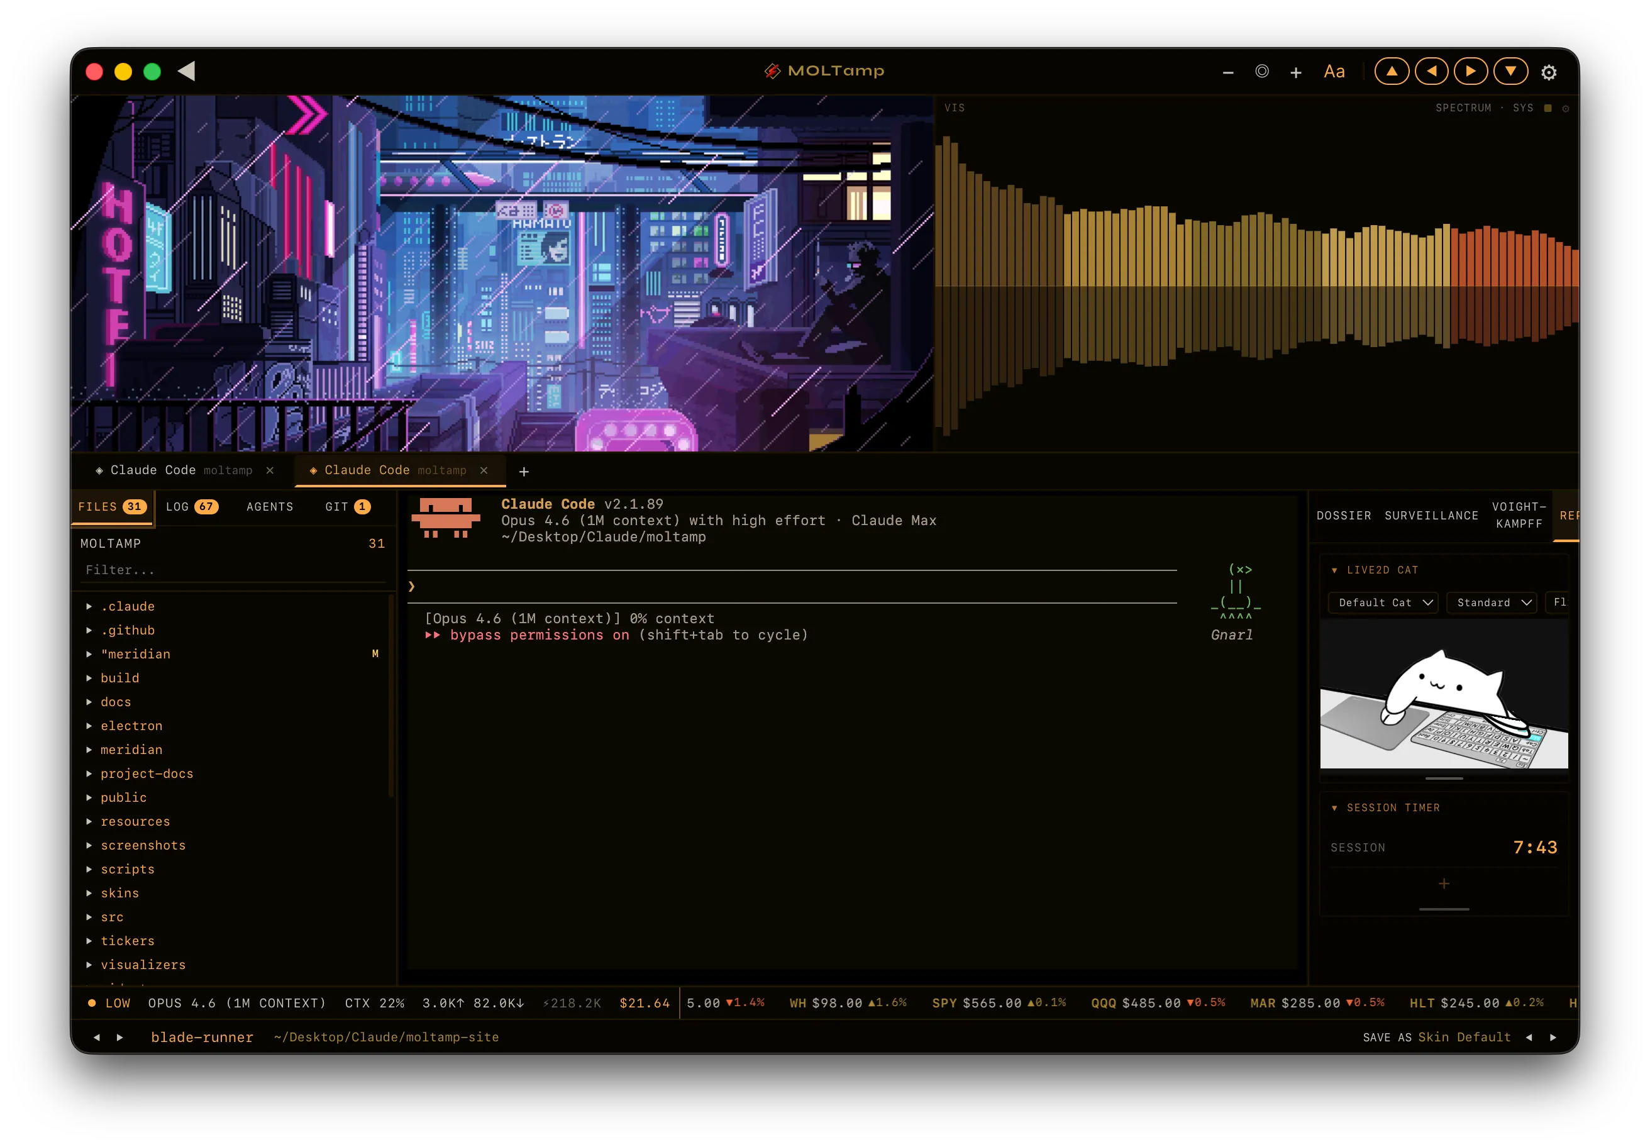
Task: Click the back triangle next to window controls
Action: (187, 71)
